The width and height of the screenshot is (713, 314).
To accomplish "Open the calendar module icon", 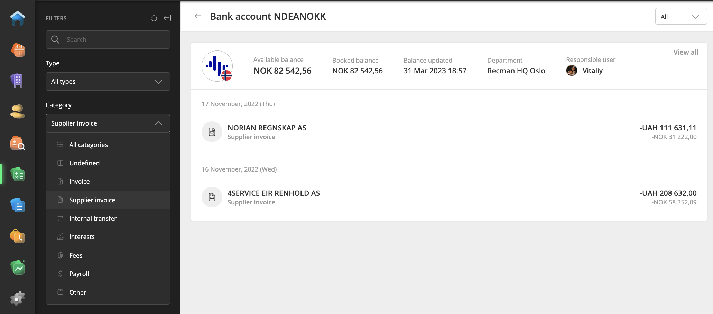I will (x=18, y=50).
